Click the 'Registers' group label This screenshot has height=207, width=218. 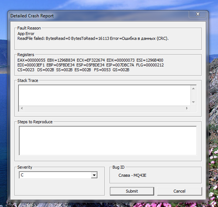click(26, 55)
